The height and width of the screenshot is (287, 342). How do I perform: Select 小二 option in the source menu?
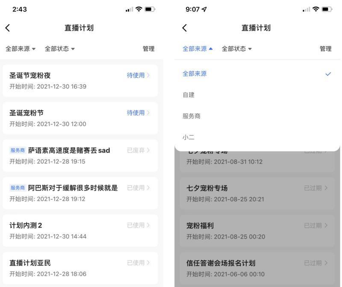(257, 137)
